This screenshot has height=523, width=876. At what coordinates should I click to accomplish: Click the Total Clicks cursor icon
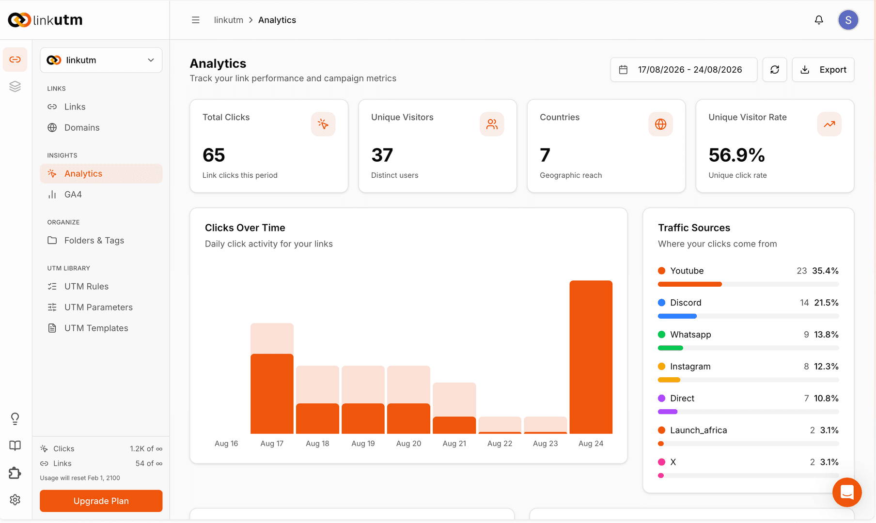click(323, 124)
